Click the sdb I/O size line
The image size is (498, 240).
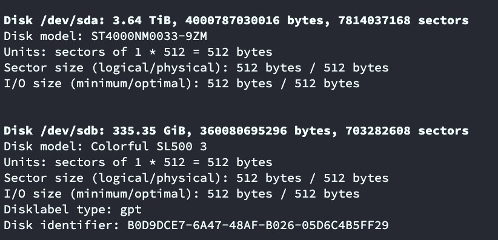click(x=182, y=194)
